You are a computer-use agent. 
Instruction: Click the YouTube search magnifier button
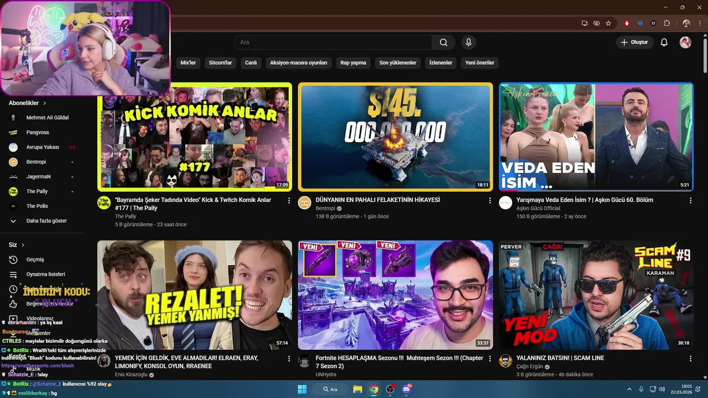click(444, 43)
